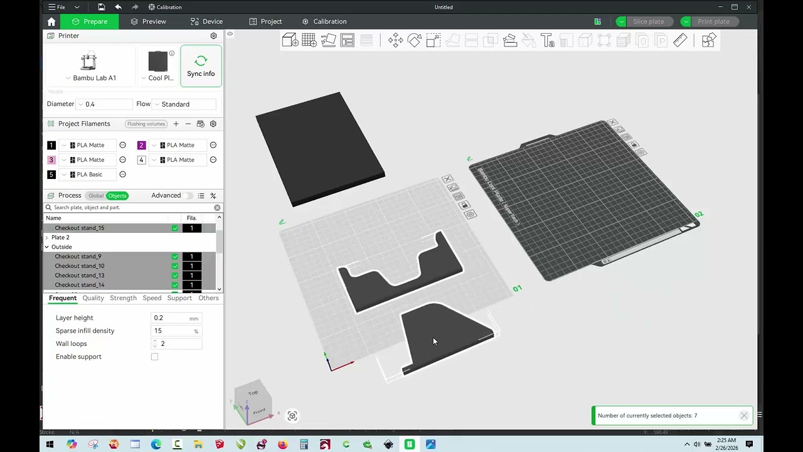This screenshot has height=452, width=803.
Task: Click the Home icon tab
Action: [51, 21]
